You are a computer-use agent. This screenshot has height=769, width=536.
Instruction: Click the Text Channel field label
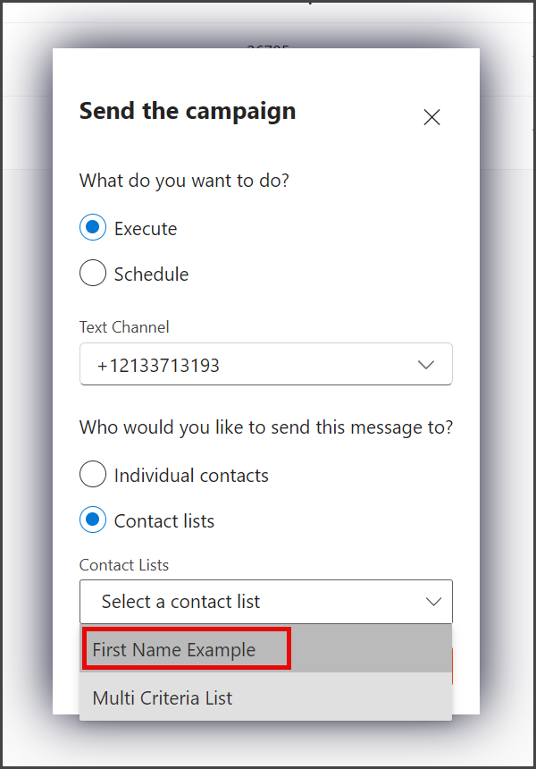pos(124,327)
